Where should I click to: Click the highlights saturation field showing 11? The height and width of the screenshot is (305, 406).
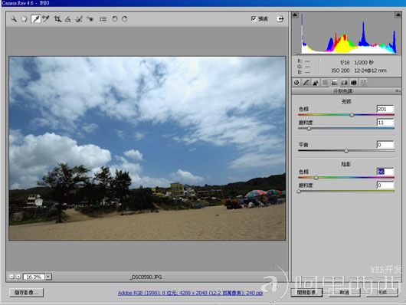pyautogui.click(x=385, y=123)
